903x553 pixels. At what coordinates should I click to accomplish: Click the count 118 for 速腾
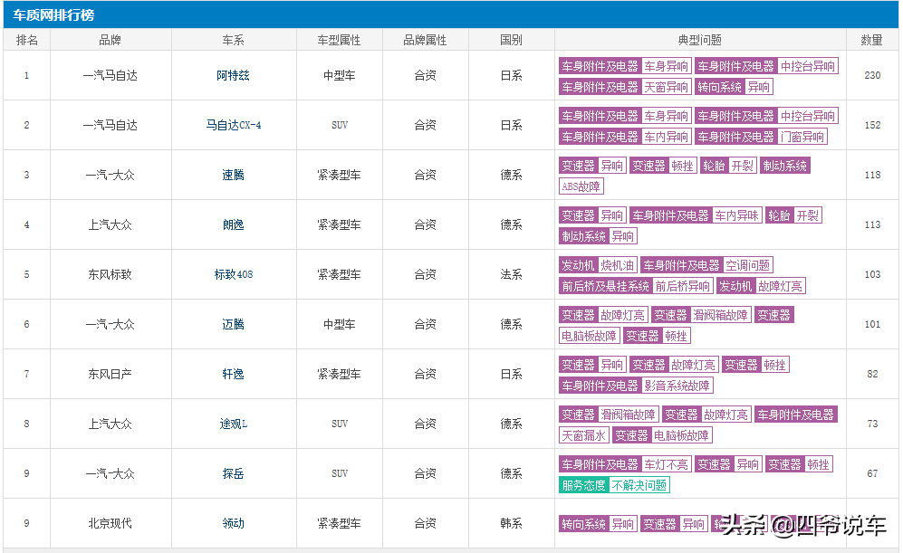pos(872,175)
